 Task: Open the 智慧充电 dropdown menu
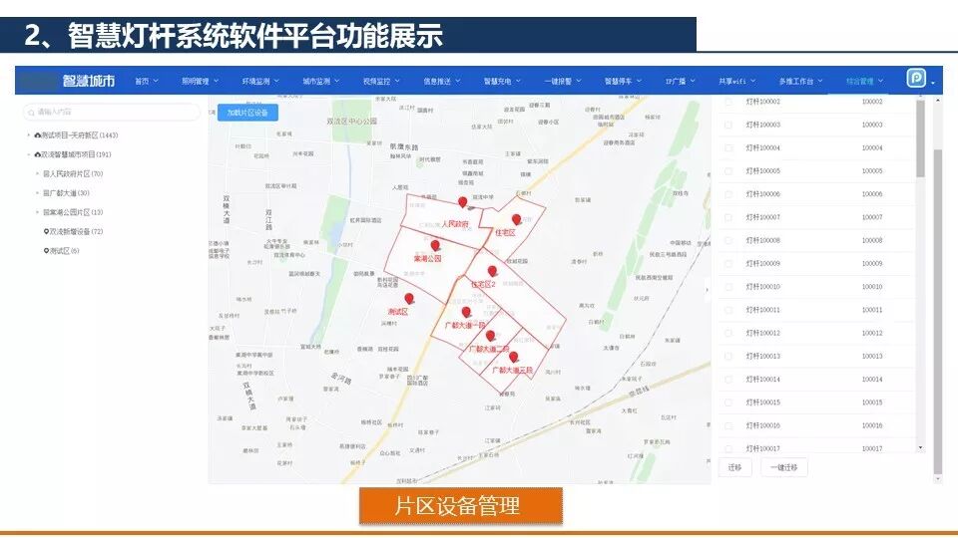[502, 81]
